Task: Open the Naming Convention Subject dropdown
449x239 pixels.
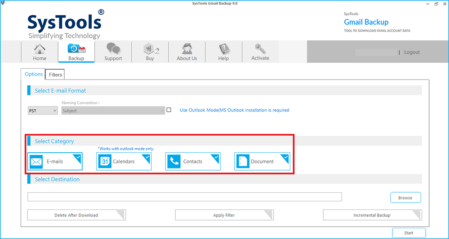Action: (113, 111)
